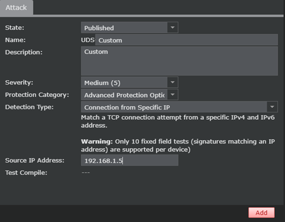Screen dimensions: 285x222
Task: Click the Name field containing Custom
Action: click(187, 40)
